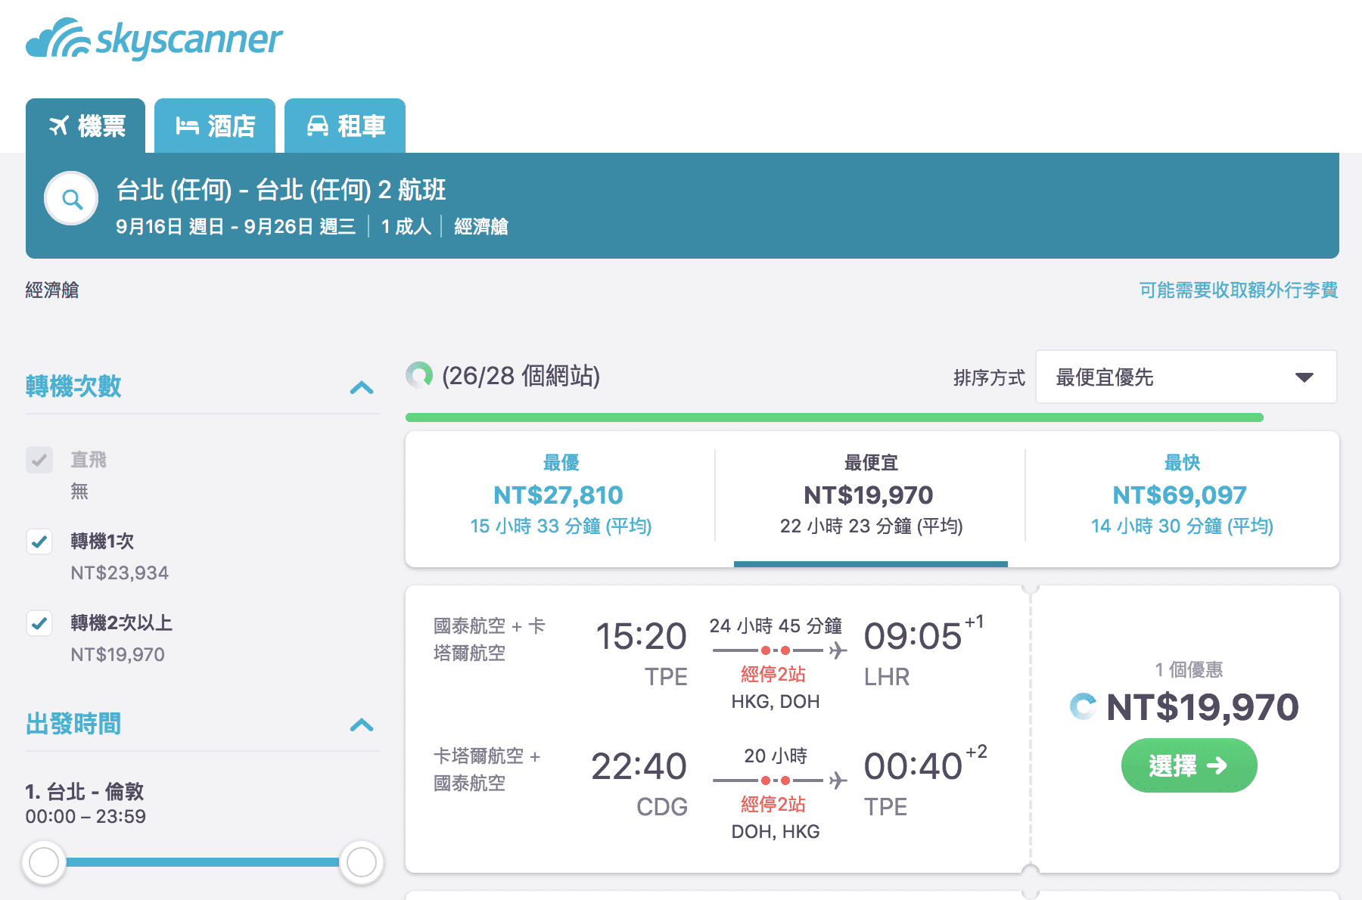Click the route text 台北 (任何) - 台北 (任何) 2 航班
Screen dimensions: 1362x900
click(281, 189)
